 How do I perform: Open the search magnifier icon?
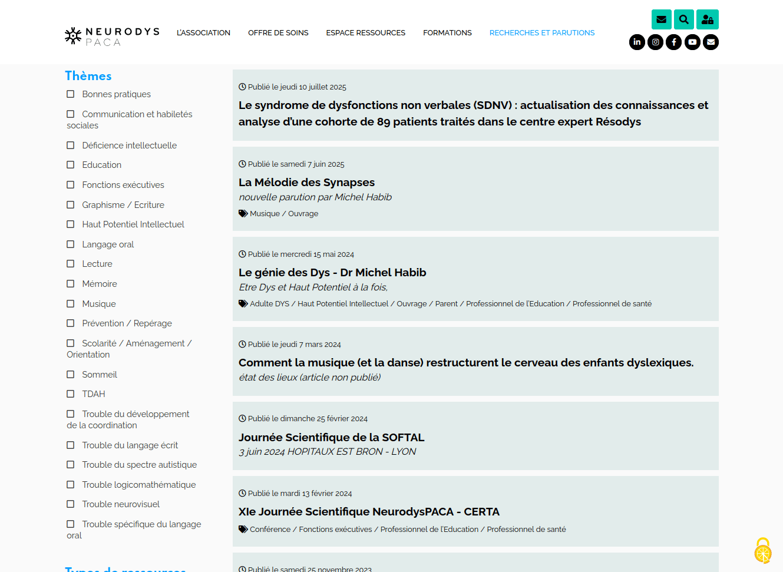(x=683, y=19)
